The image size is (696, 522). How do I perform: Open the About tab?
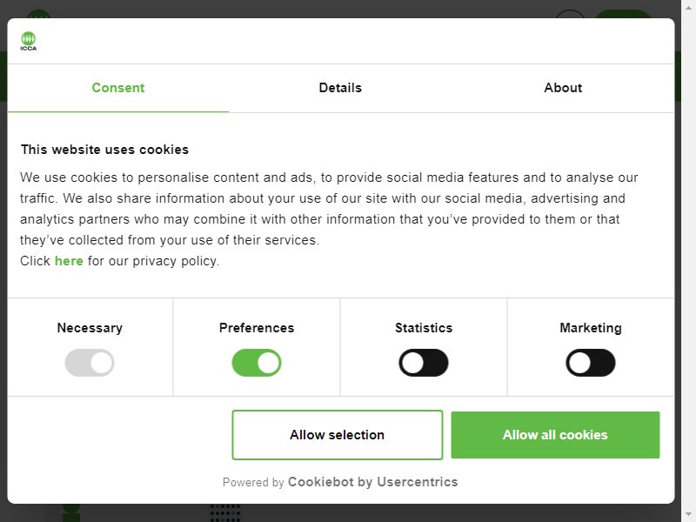pos(563,88)
